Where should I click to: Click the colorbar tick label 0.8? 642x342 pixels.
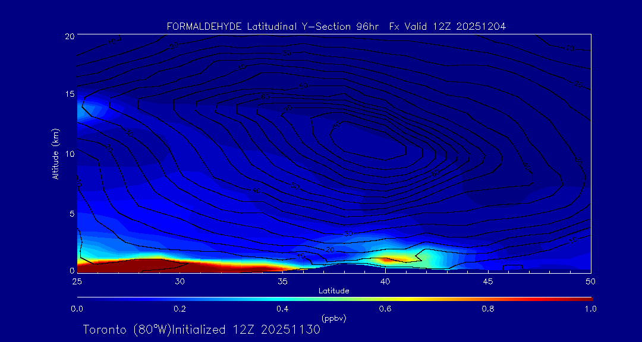[x=488, y=309]
